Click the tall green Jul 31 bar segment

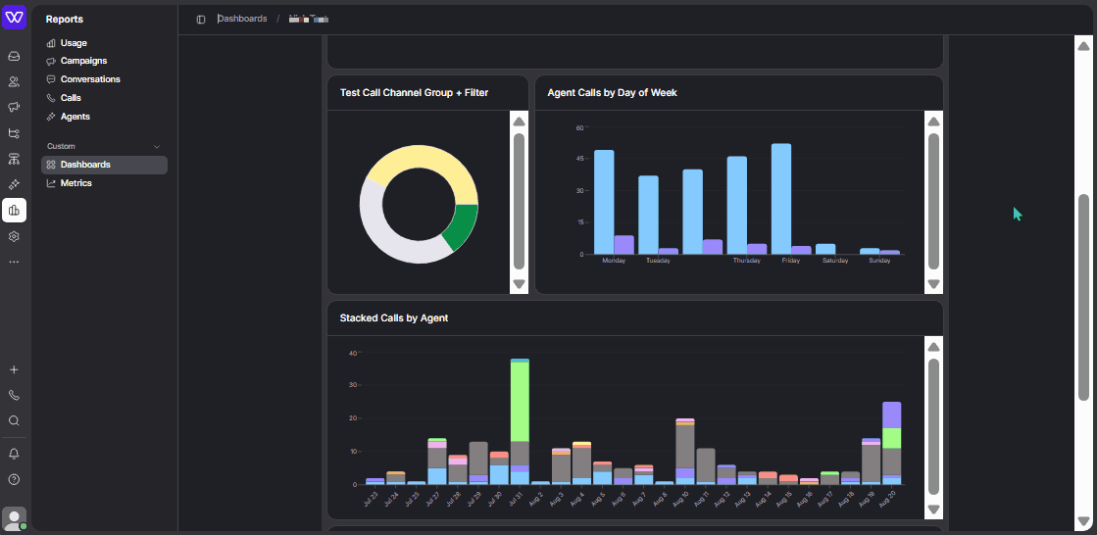coord(520,402)
